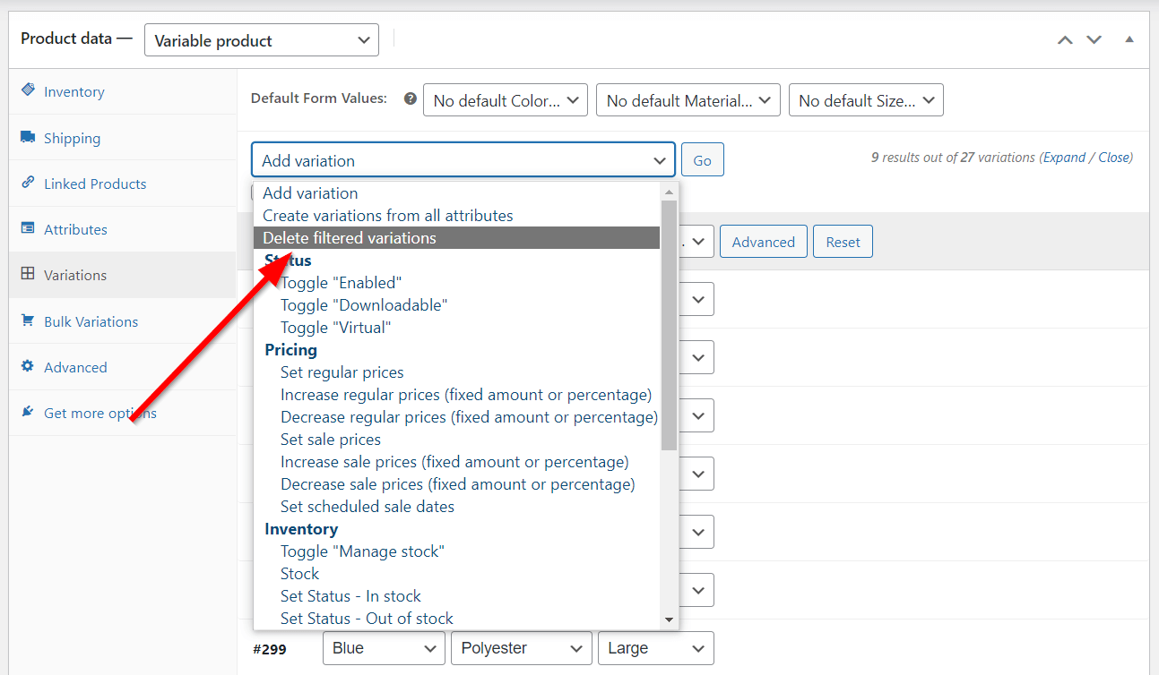Choose Set regular prices option
Viewport: 1159px width, 675px height.
click(x=457, y=372)
